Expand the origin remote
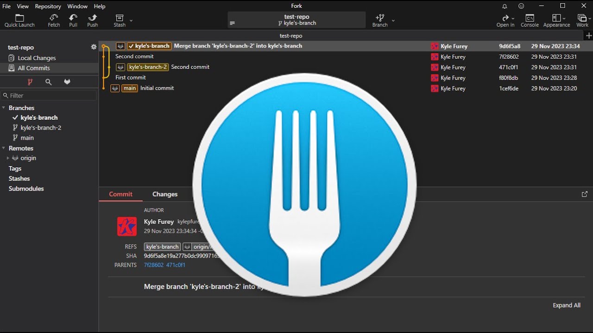This screenshot has height=333, width=593. pyautogui.click(x=8, y=158)
